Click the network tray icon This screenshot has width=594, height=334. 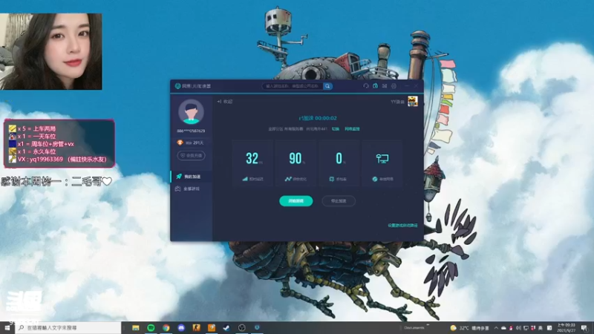[x=526, y=328]
